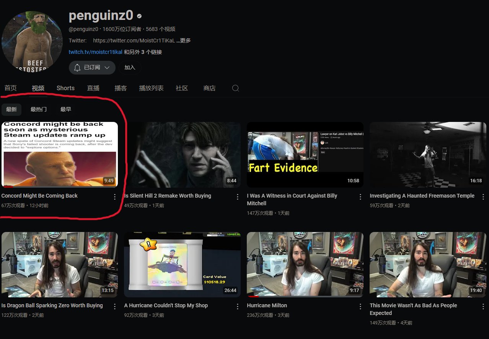Switch to the 首页 tab
Screen dimensions: 489x339
(x=10, y=88)
